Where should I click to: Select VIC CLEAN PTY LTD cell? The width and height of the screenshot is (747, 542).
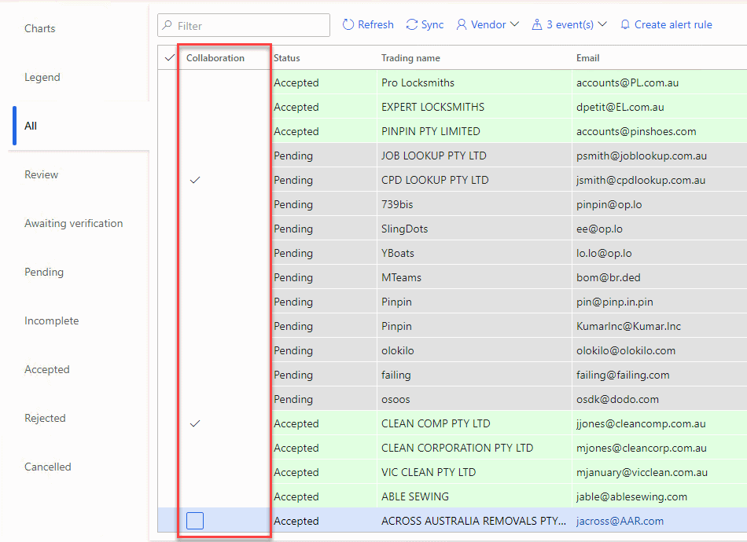pyautogui.click(x=474, y=473)
